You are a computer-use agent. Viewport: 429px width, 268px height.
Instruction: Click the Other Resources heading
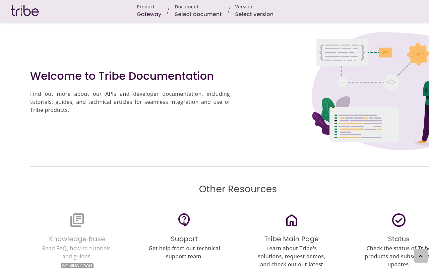point(238,189)
